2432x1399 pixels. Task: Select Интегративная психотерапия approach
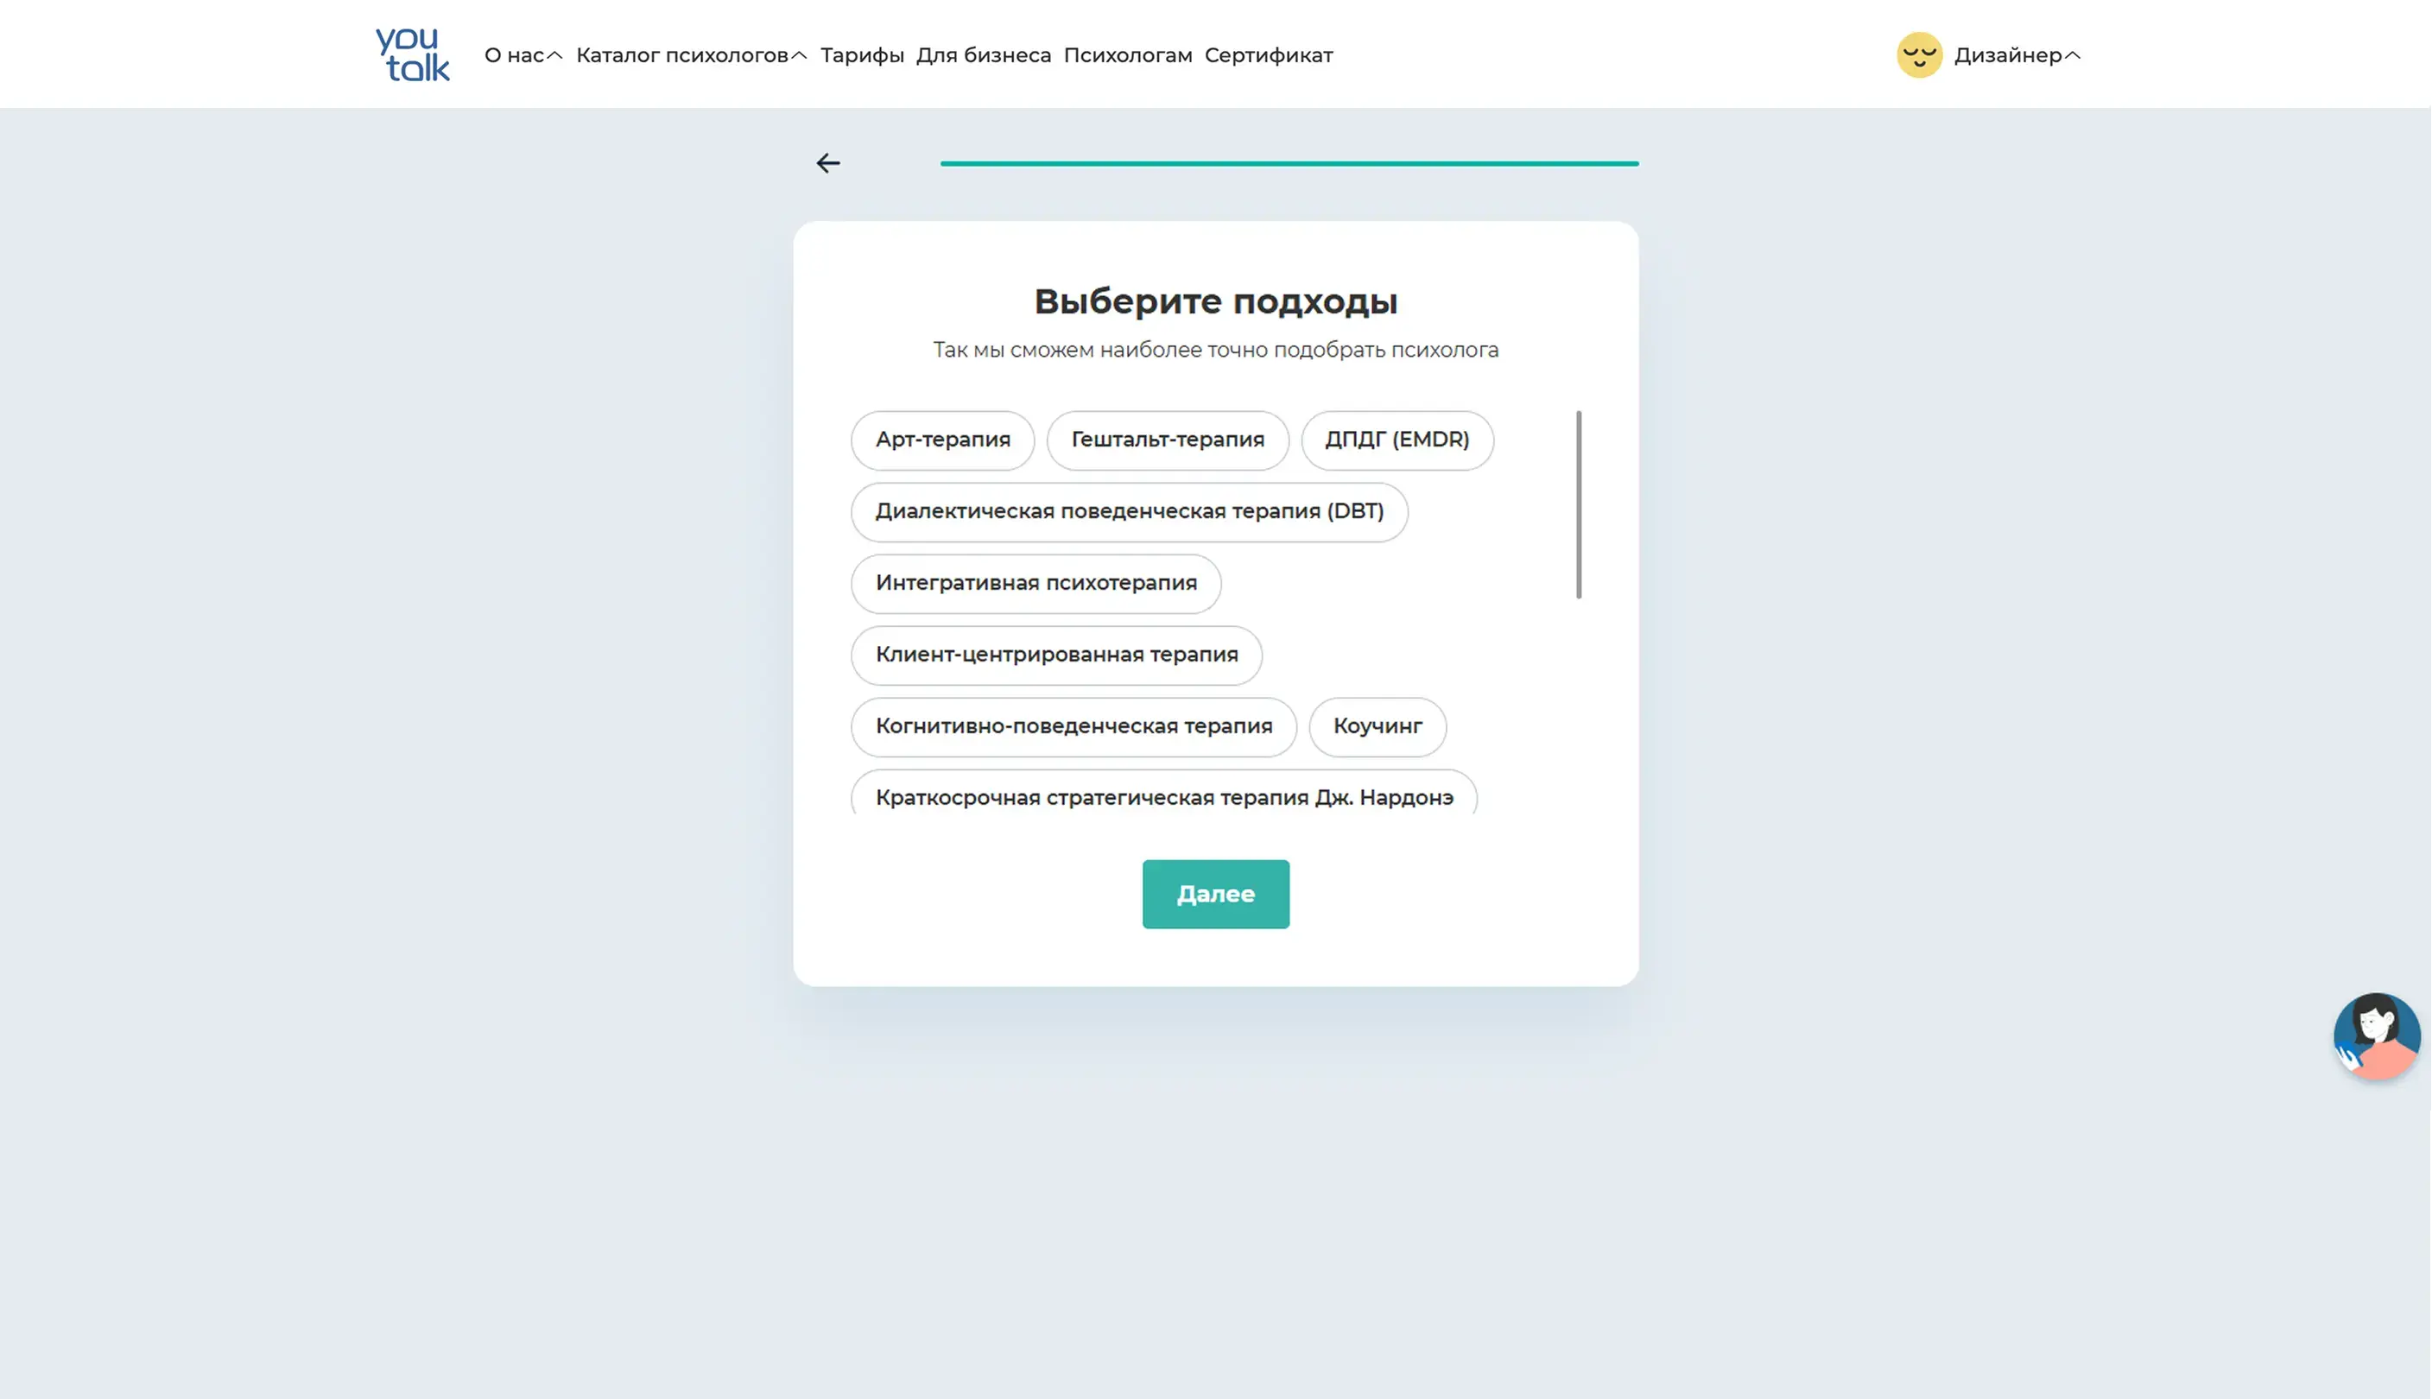pyautogui.click(x=1035, y=583)
